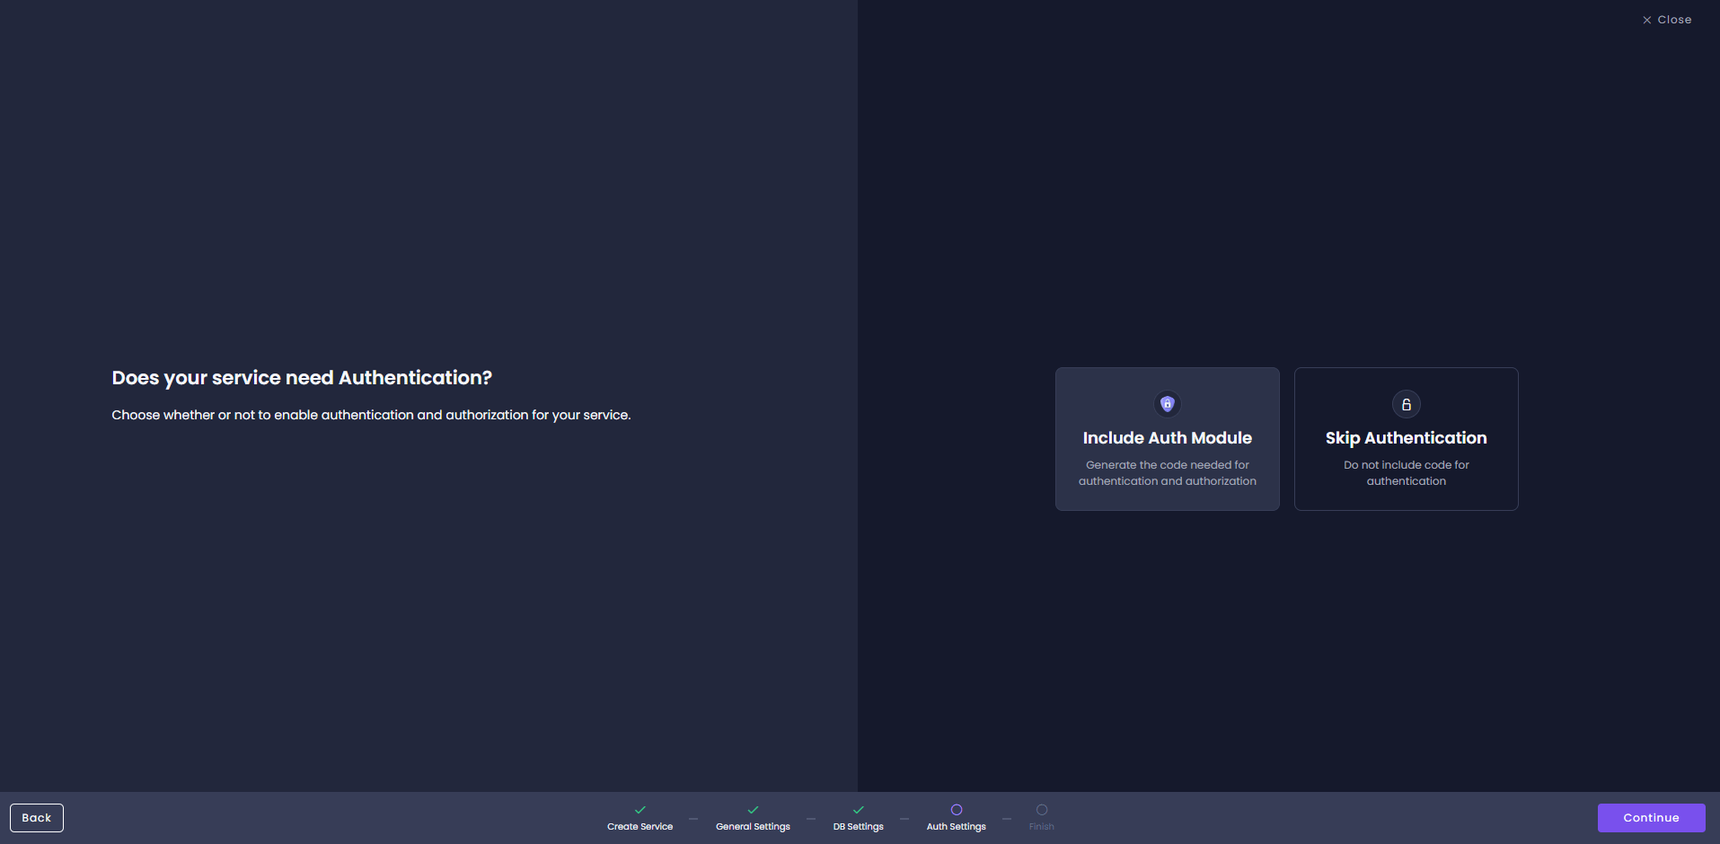Proceed with the Continue button
This screenshot has width=1720, height=844.
1651,818
